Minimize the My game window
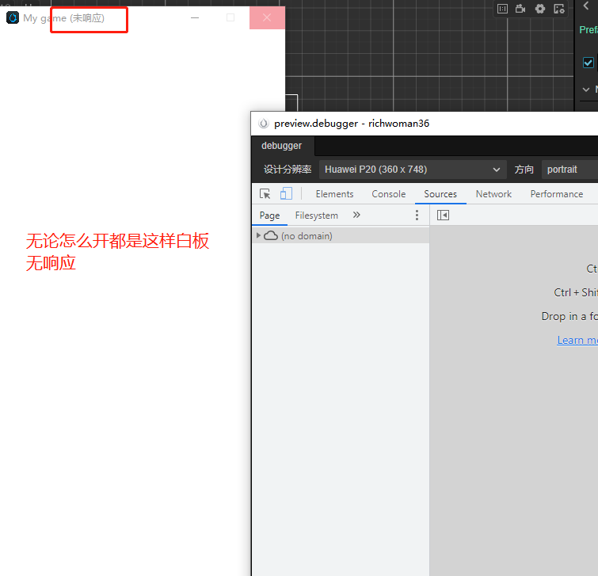 195,17
